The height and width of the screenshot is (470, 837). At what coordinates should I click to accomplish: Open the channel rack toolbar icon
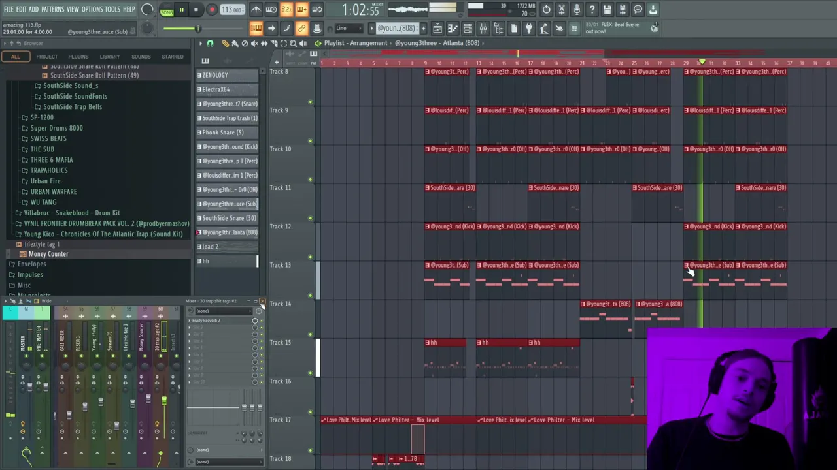tap(468, 28)
